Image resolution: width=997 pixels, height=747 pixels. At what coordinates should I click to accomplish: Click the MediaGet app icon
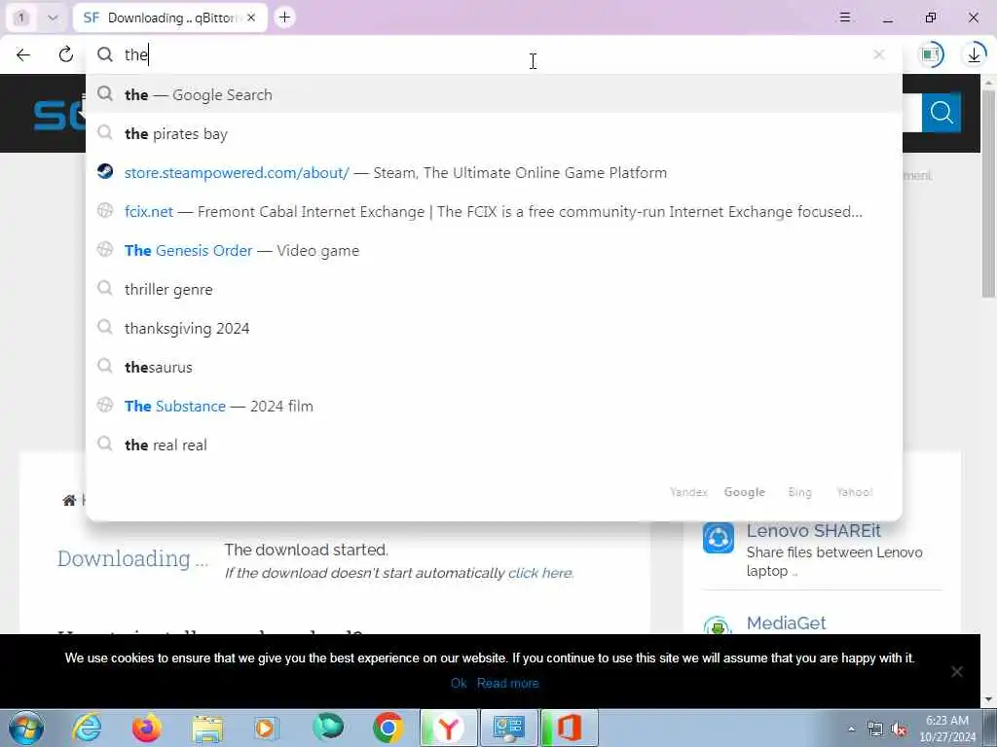pyautogui.click(x=718, y=625)
